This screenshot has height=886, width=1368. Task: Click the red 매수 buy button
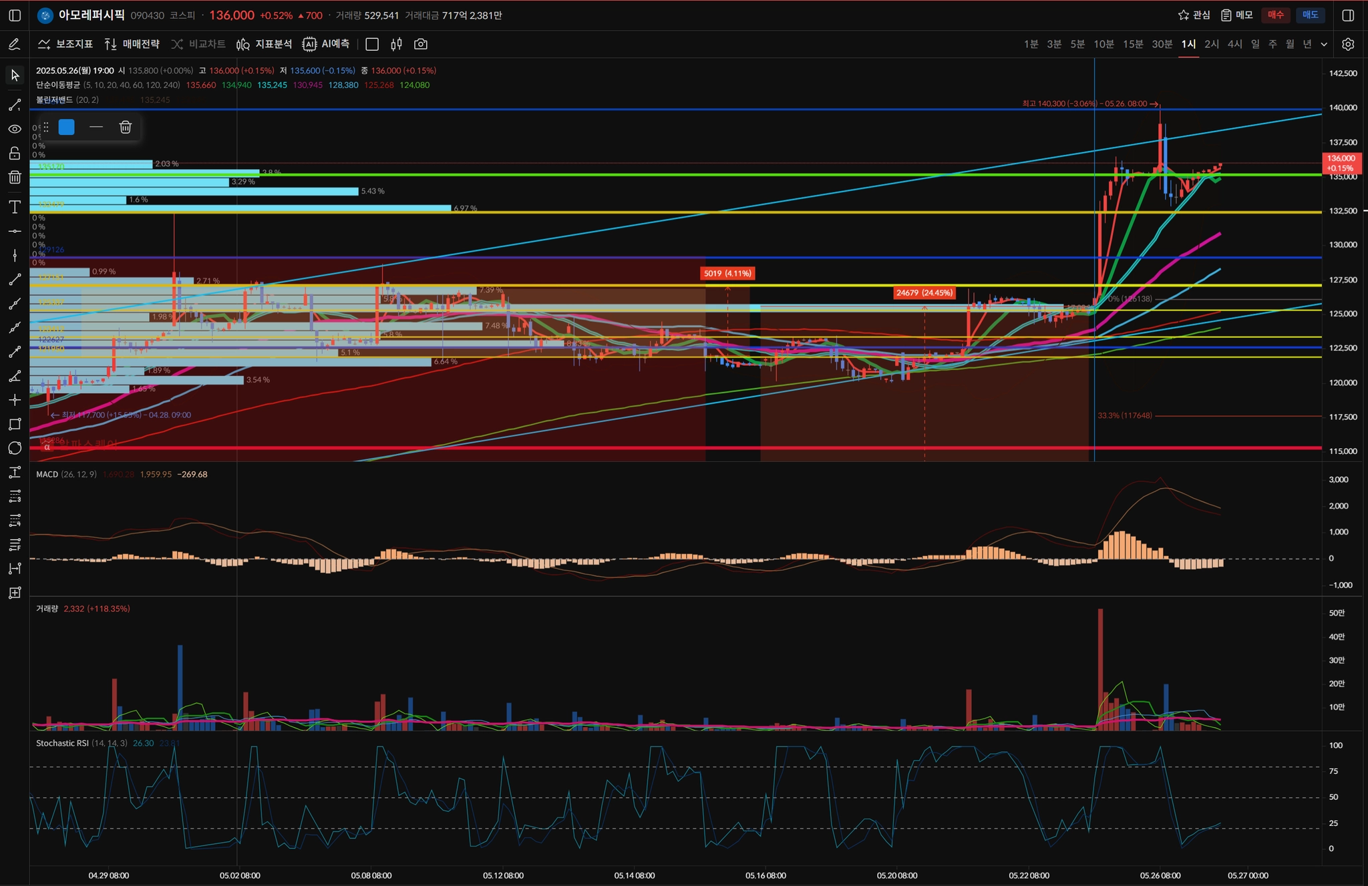pos(1276,15)
